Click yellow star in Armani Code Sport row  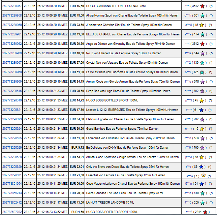201,157
